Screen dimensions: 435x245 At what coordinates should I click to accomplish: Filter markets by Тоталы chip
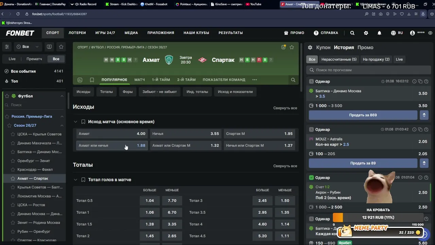point(106,92)
